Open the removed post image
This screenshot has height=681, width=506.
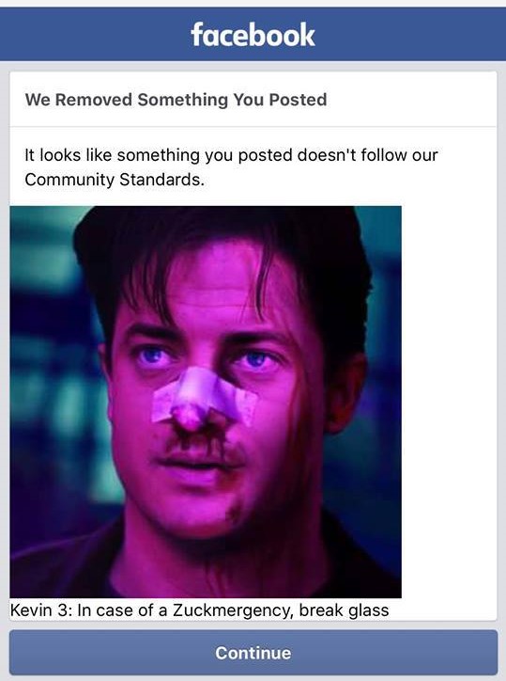206,402
